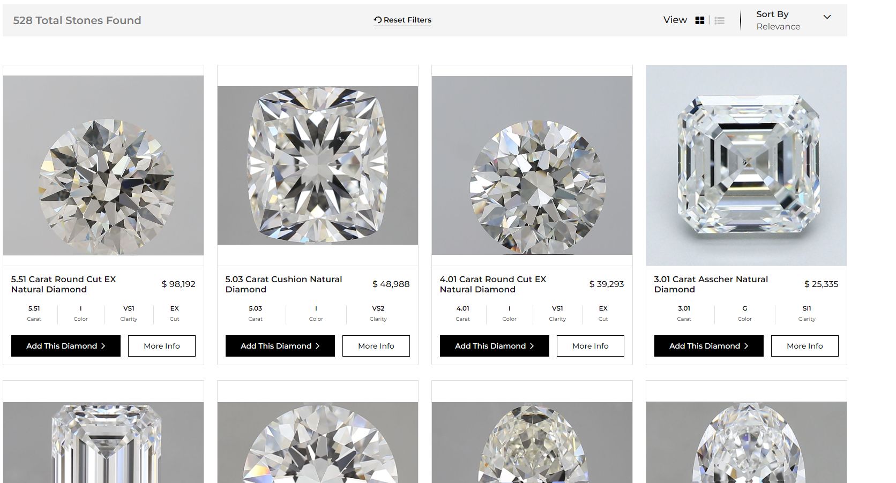
Task: Switch to list view layout
Action: [x=720, y=20]
